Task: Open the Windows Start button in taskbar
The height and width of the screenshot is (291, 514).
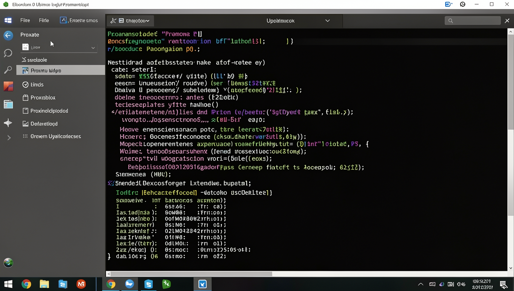Action: [x=8, y=284]
